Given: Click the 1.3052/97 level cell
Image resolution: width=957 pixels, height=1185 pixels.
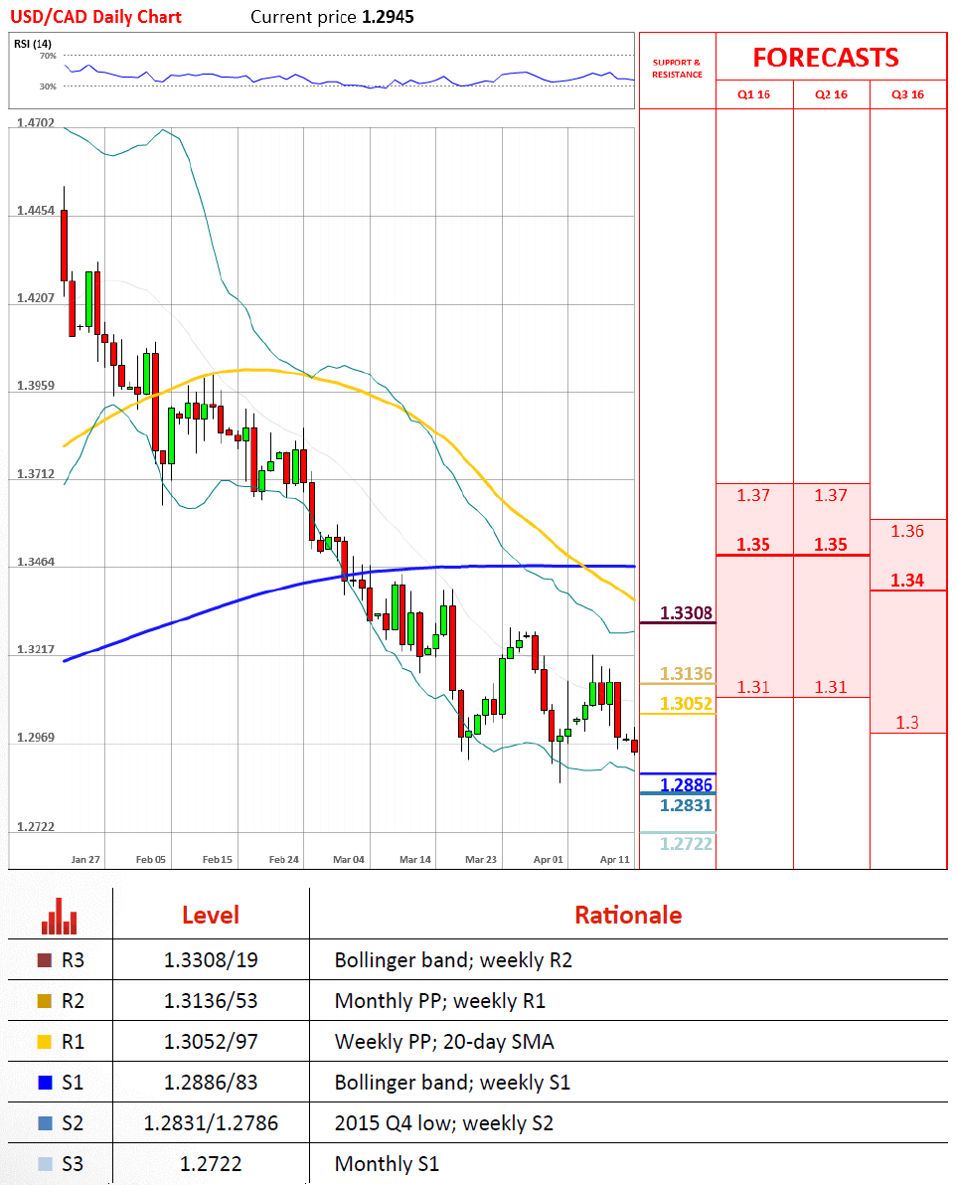Looking at the screenshot, I should 211,1042.
